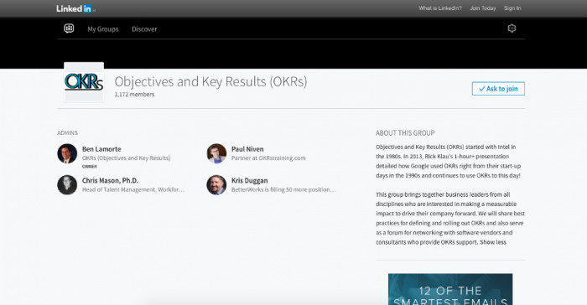Open Kris Duggan's name link
Image resolution: width=587 pixels, height=305 pixels.
[x=249, y=180]
